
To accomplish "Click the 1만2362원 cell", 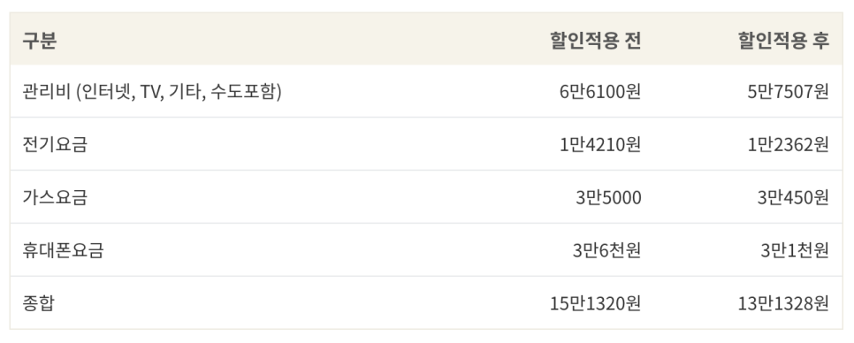I will [x=788, y=144].
